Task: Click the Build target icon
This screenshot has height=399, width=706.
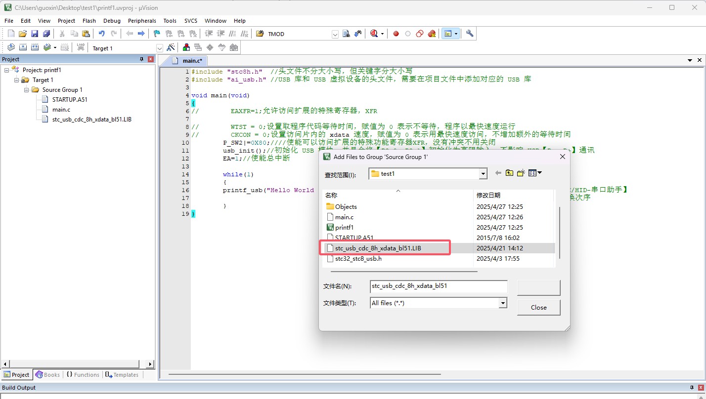Action: 23,47
